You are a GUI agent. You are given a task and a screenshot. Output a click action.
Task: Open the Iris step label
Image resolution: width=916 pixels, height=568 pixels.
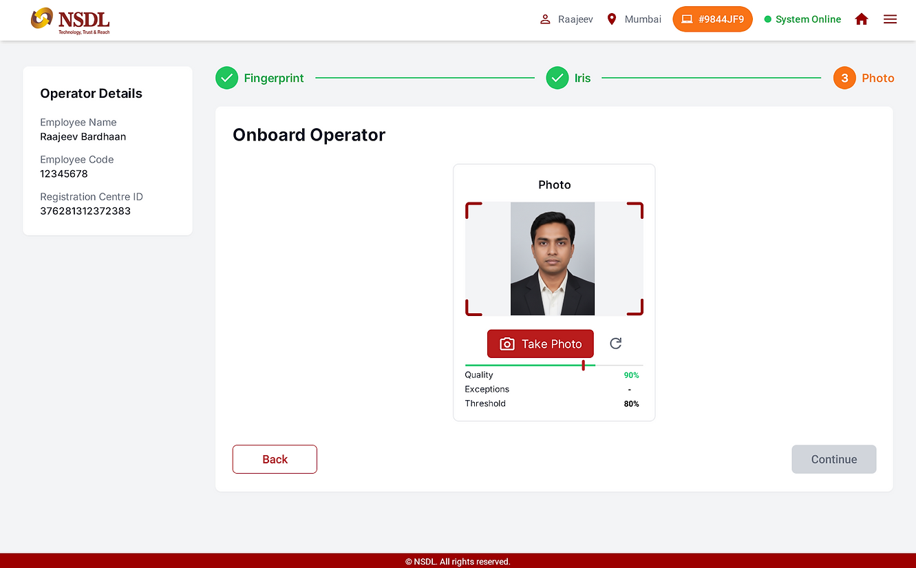pyautogui.click(x=583, y=78)
